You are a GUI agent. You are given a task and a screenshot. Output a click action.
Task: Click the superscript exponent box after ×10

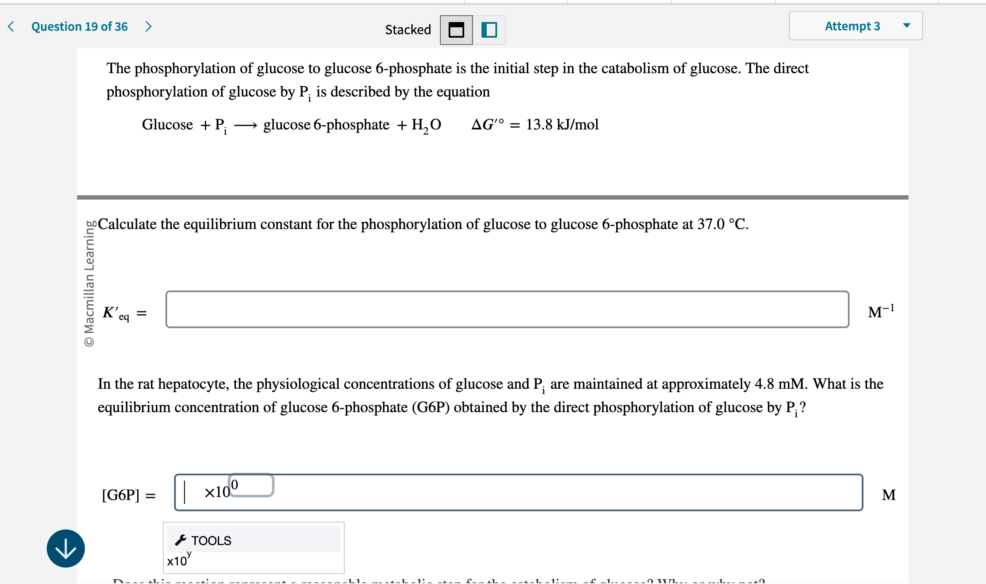pos(251,485)
